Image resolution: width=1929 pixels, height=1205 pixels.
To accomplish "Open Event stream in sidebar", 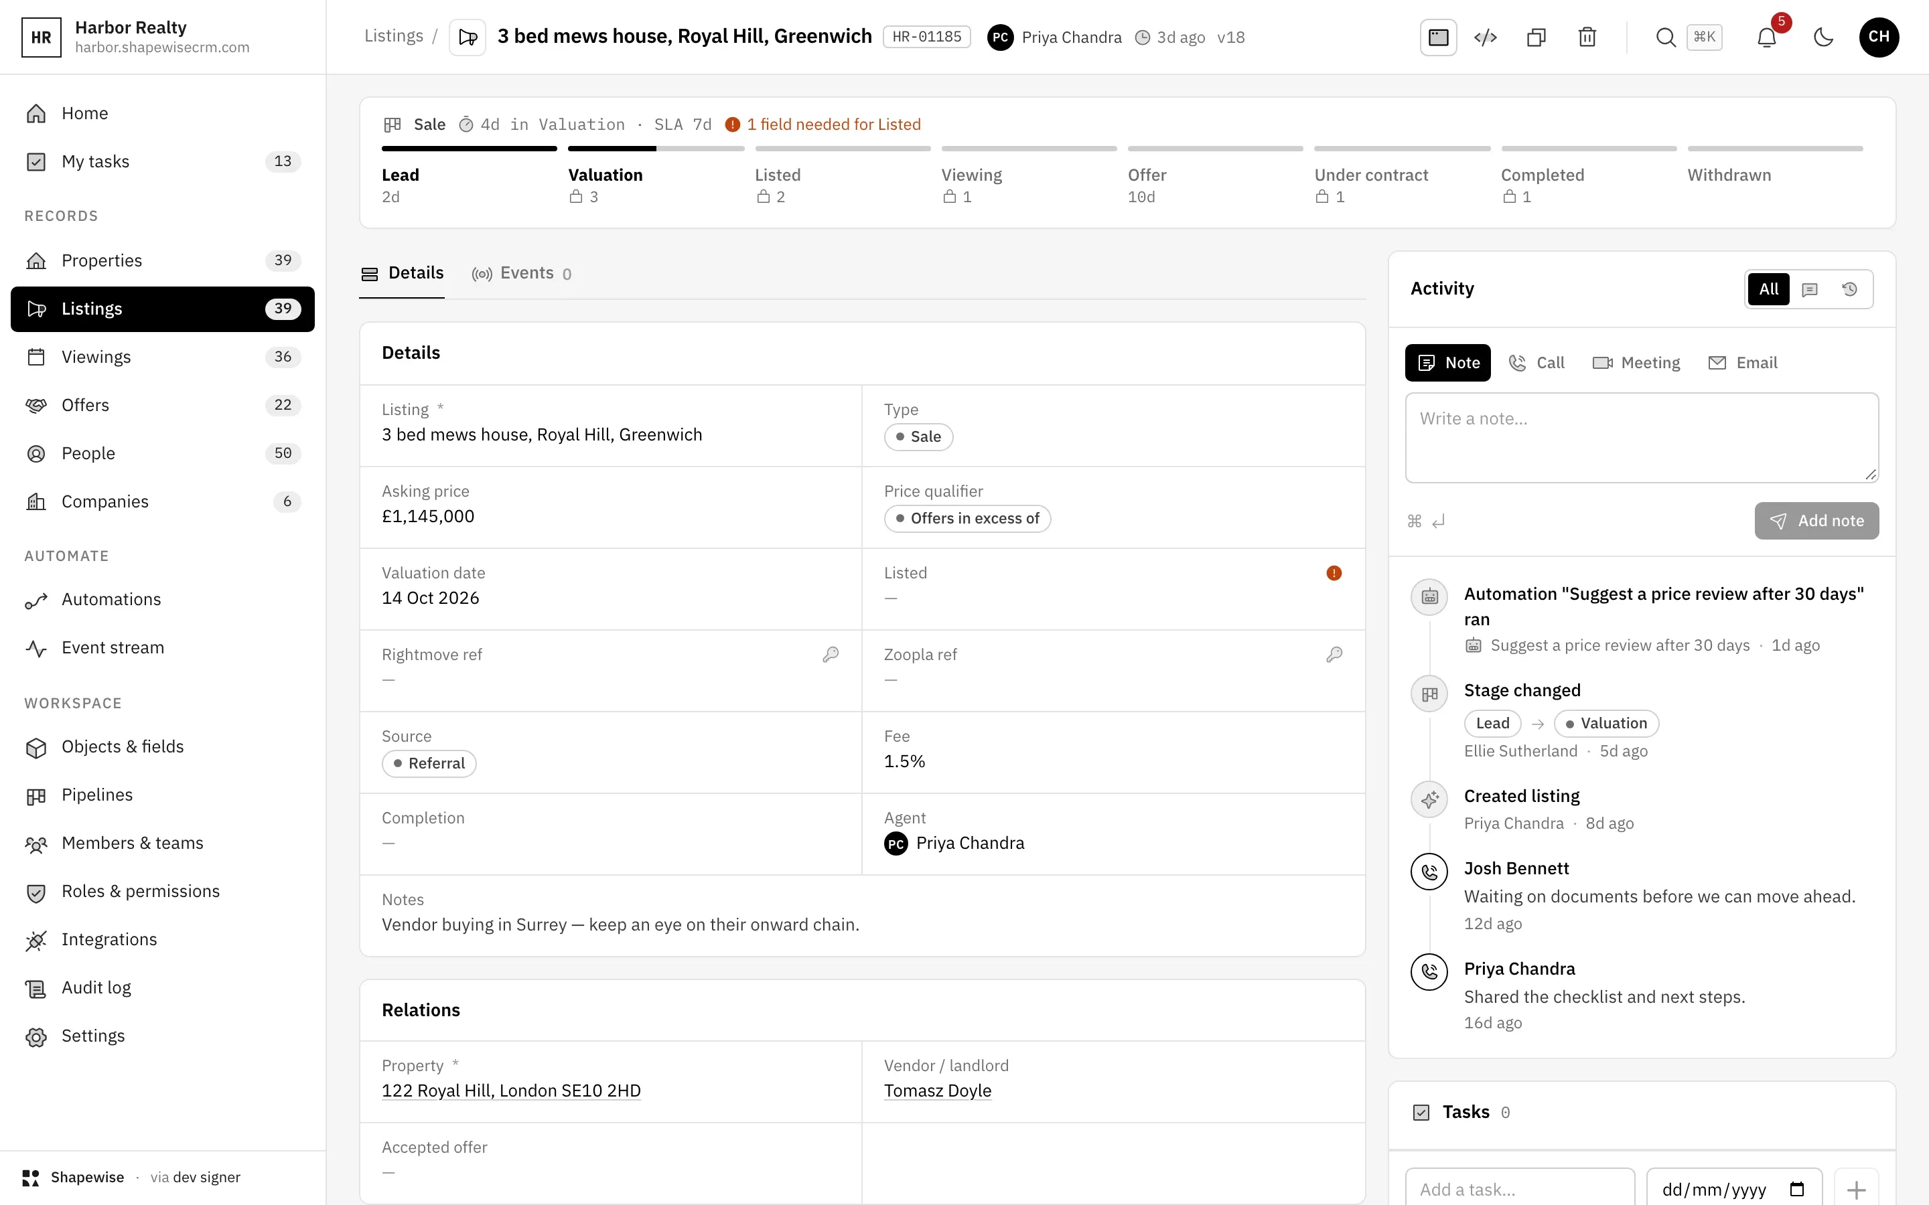I will click(x=163, y=648).
